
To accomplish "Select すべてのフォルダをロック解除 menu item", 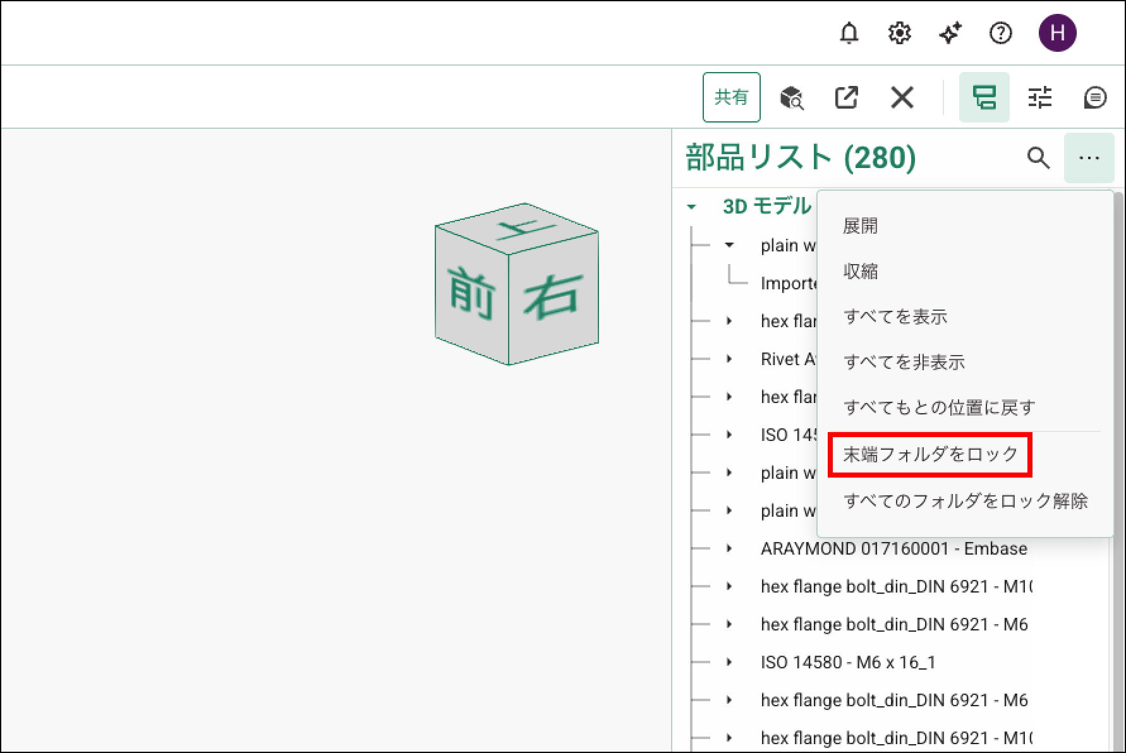I will [x=965, y=501].
